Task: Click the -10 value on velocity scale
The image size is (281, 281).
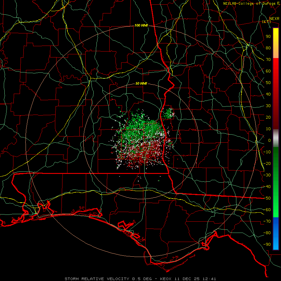Action: pos(267,152)
